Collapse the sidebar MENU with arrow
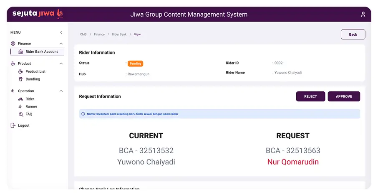The image size is (378, 196). [x=61, y=32]
